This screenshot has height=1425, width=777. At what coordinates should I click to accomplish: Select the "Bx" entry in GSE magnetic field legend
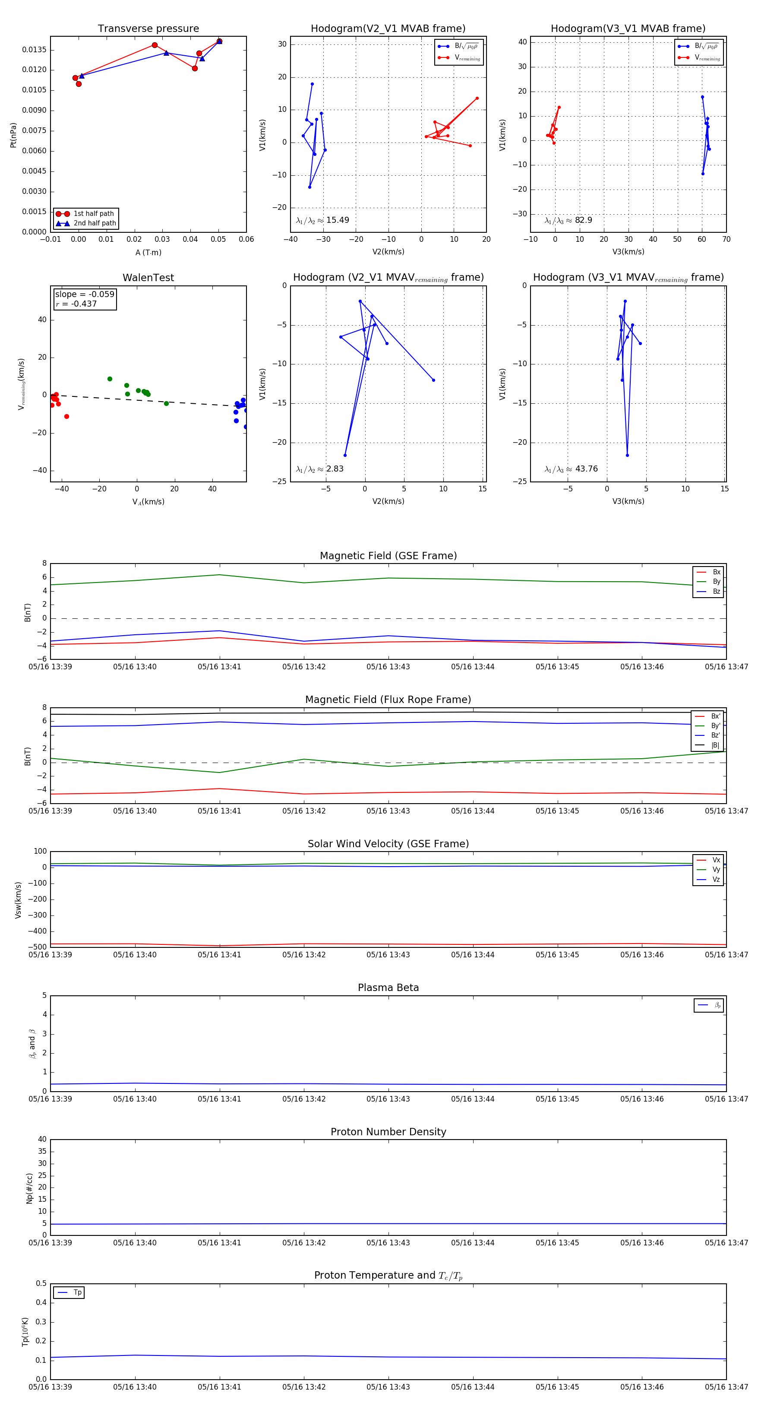click(708, 572)
